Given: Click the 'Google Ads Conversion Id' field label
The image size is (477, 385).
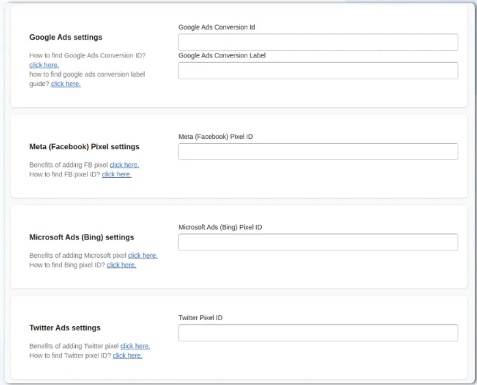Looking at the screenshot, I should tap(217, 27).
